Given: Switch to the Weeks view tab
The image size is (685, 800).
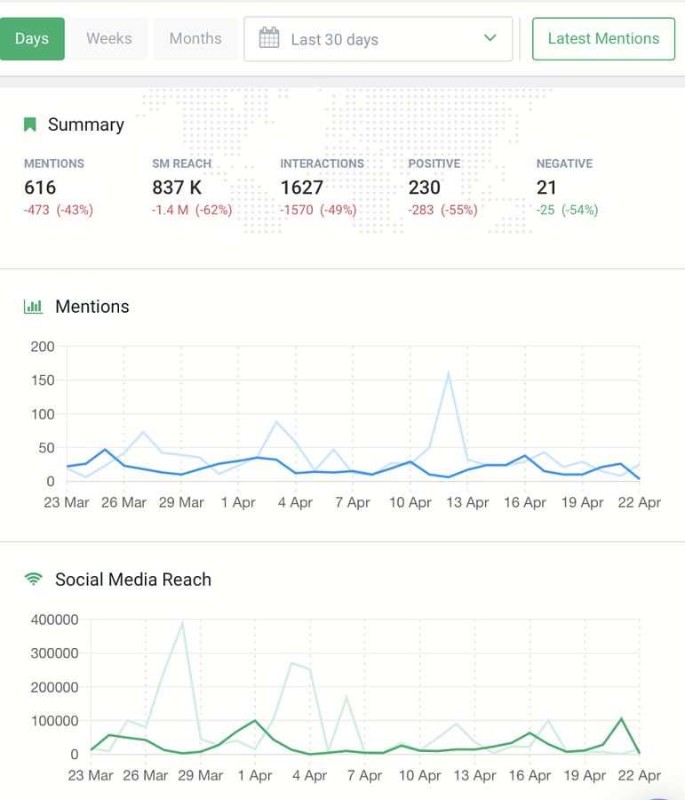Looking at the screenshot, I should 109,39.
